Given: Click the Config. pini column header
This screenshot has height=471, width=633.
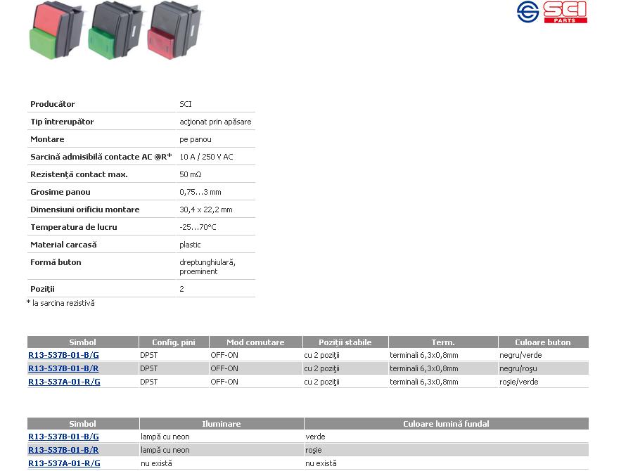Looking at the screenshot, I should coord(174,342).
